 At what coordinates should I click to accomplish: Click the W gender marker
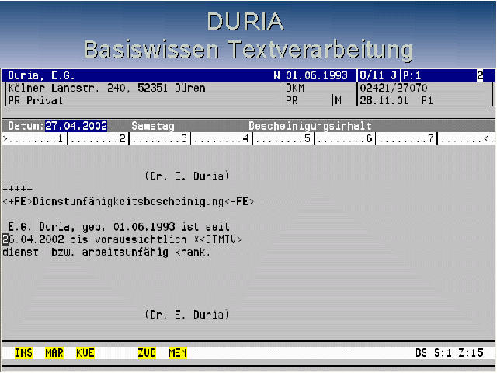(x=276, y=75)
